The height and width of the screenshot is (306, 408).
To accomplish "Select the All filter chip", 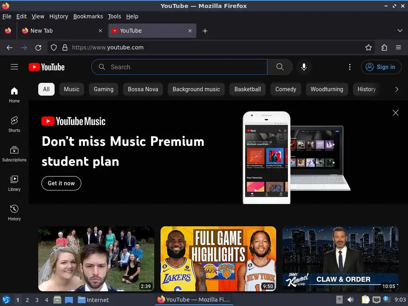I will click(x=46, y=89).
